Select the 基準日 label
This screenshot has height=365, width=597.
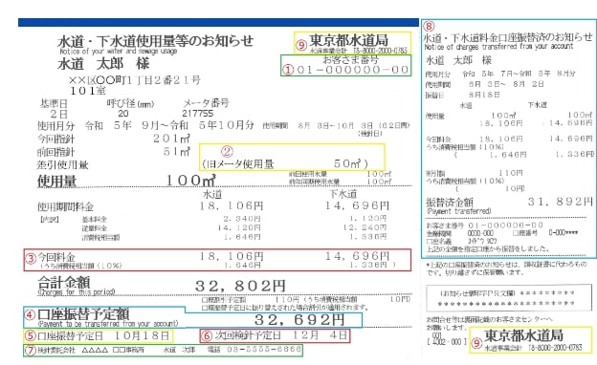(x=54, y=103)
